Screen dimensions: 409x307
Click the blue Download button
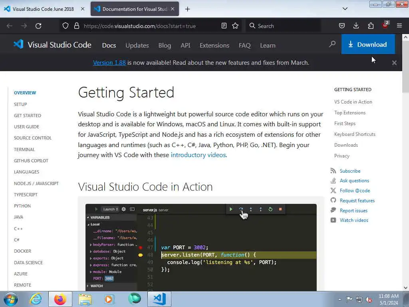[x=368, y=44]
